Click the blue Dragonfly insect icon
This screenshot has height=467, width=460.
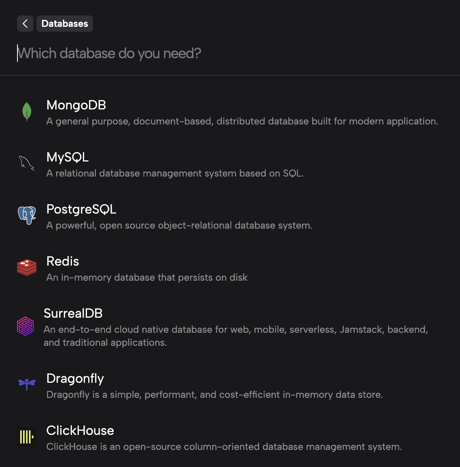coord(27,383)
